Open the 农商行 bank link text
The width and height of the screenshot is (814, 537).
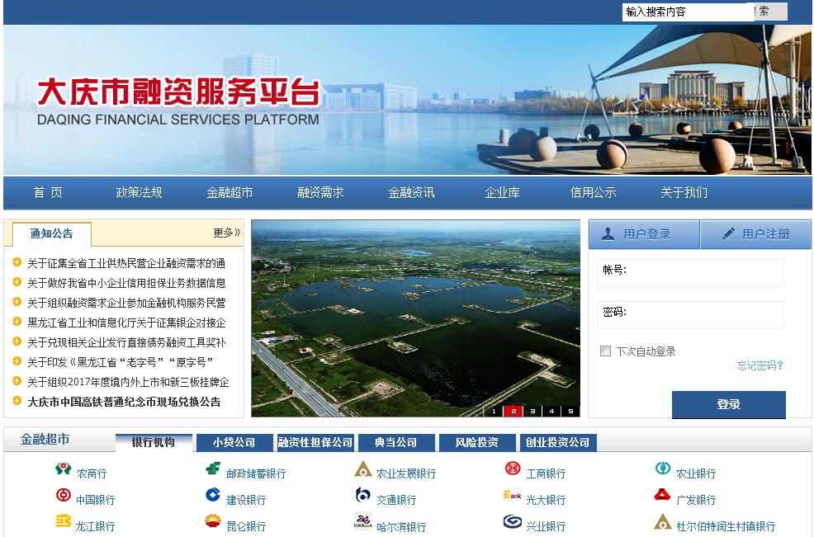click(x=92, y=473)
